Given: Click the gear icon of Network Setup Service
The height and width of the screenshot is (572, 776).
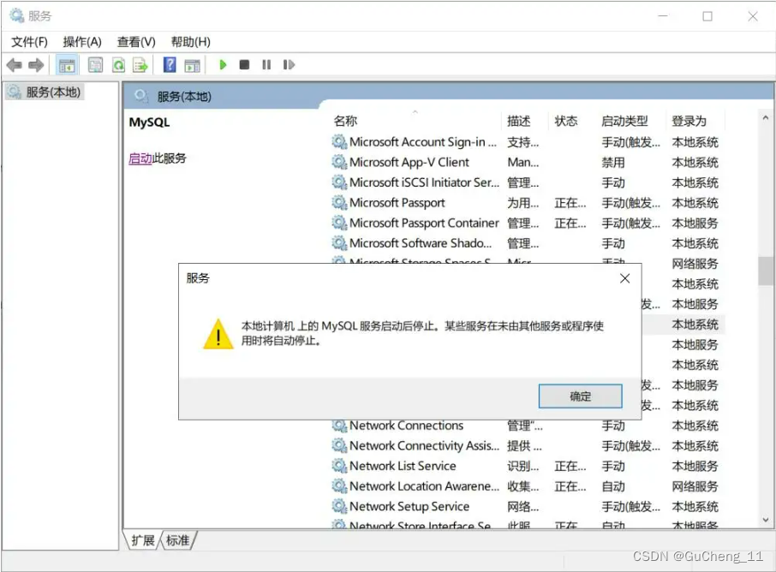Looking at the screenshot, I should (x=339, y=507).
